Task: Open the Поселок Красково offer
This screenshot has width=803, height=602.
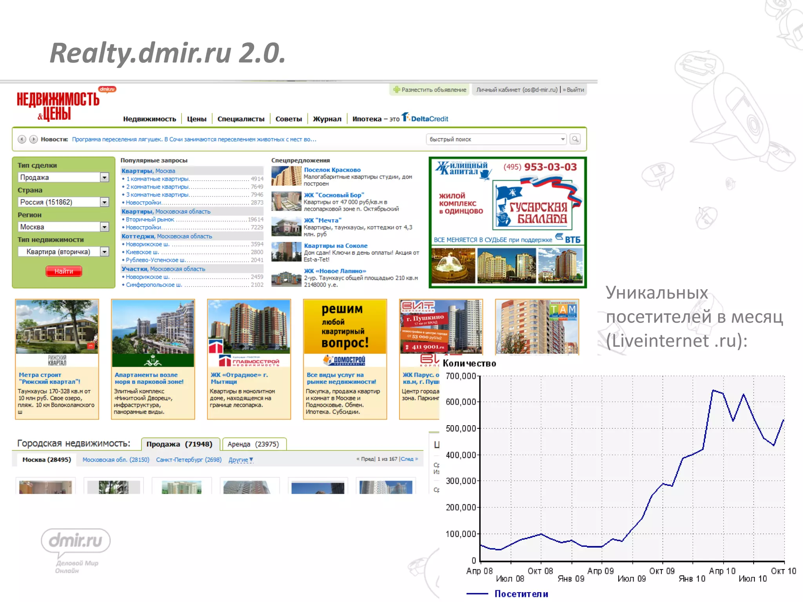Action: pyautogui.click(x=332, y=170)
